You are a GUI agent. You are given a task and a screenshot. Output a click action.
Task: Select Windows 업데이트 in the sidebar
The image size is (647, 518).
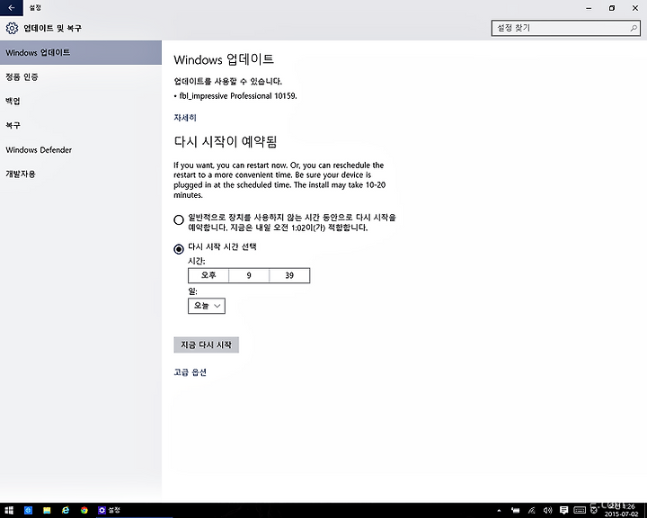[81, 52]
